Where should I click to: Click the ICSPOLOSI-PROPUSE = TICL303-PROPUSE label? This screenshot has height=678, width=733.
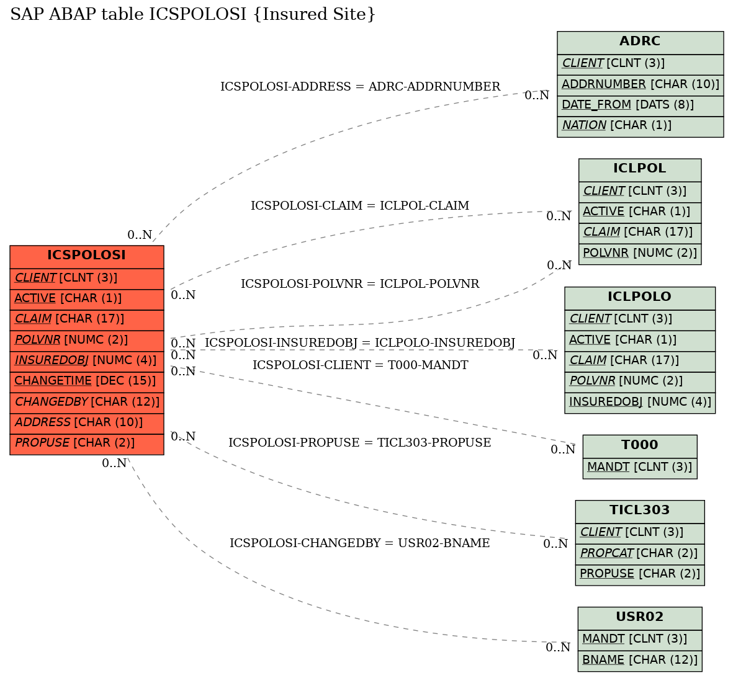click(359, 443)
